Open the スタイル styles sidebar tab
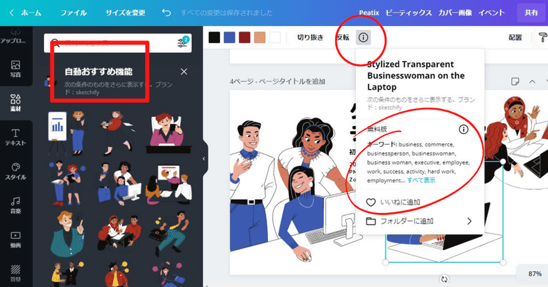 coord(15,171)
